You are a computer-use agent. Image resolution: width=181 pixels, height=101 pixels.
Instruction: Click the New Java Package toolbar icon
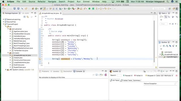33,9
